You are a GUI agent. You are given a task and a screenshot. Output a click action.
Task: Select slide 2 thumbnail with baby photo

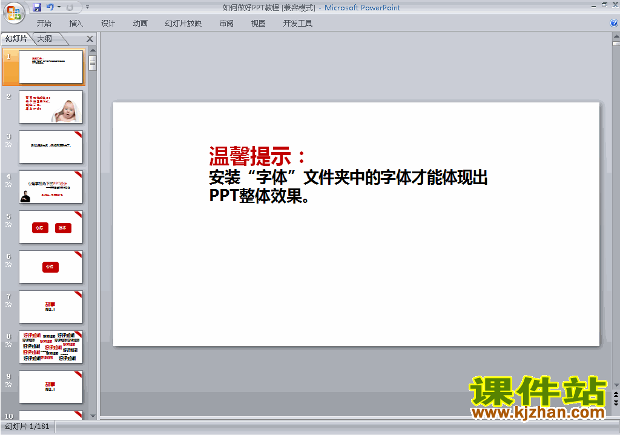(51, 107)
